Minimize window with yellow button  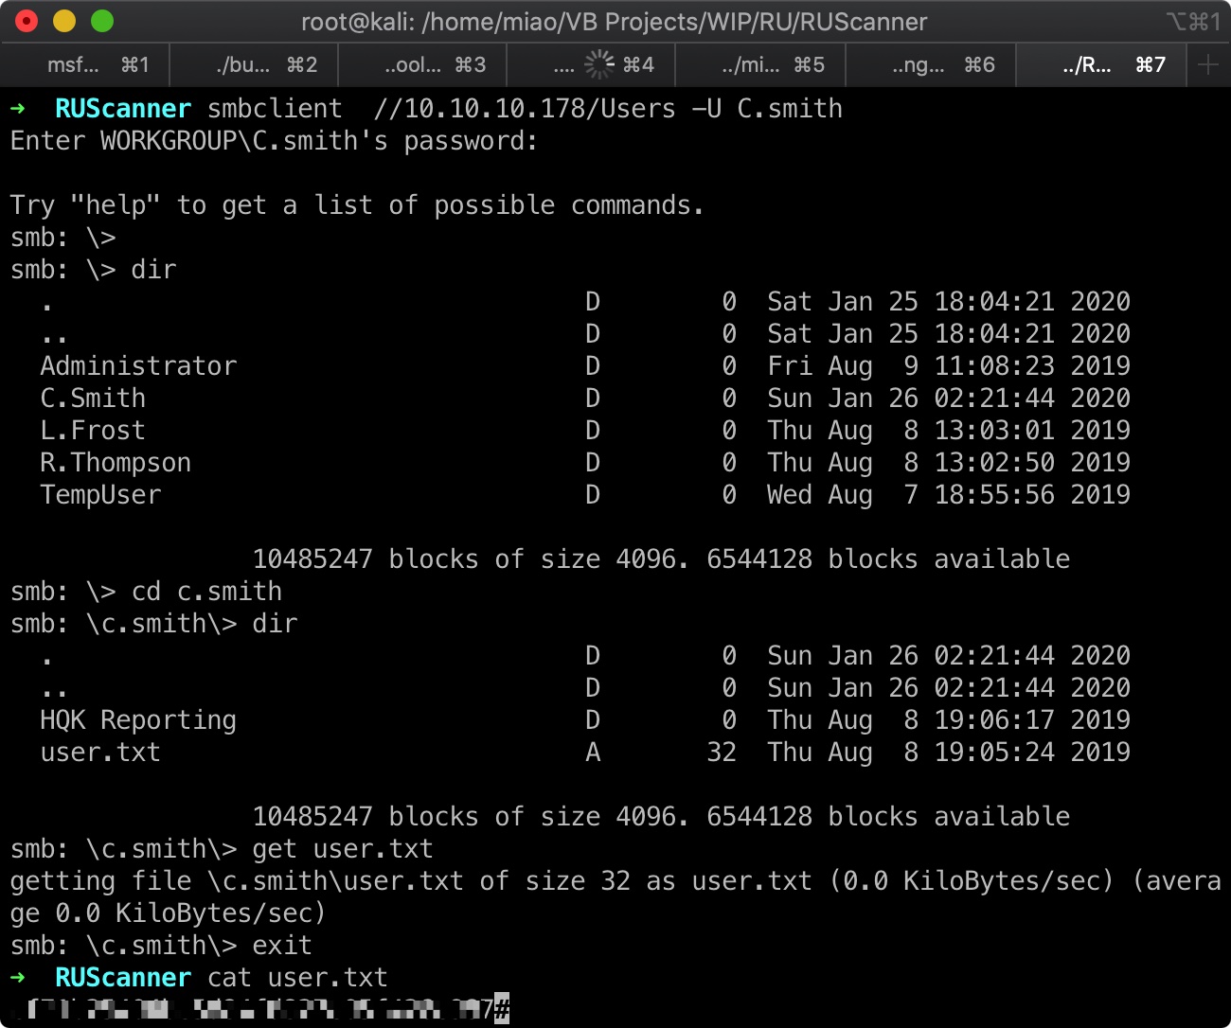[64, 21]
